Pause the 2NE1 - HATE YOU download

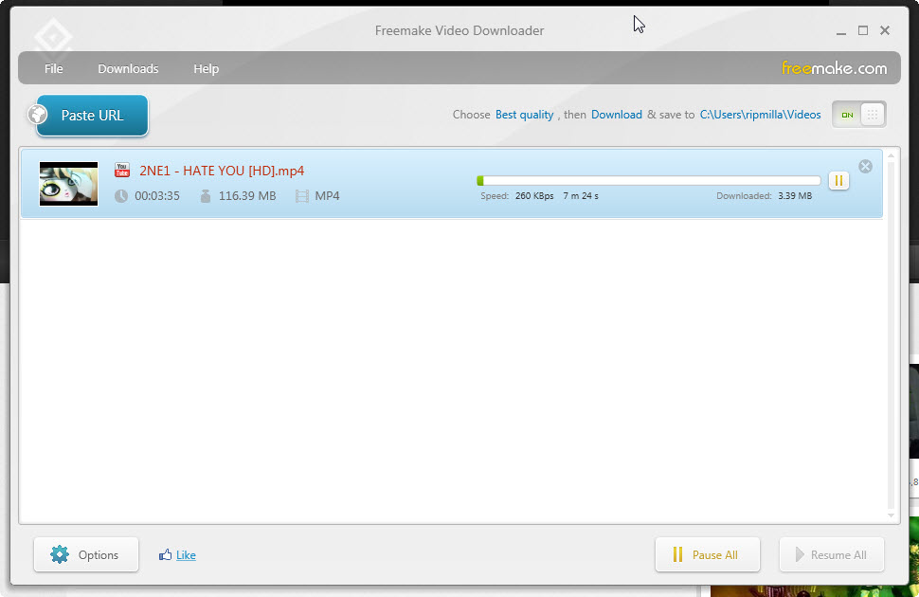(838, 181)
